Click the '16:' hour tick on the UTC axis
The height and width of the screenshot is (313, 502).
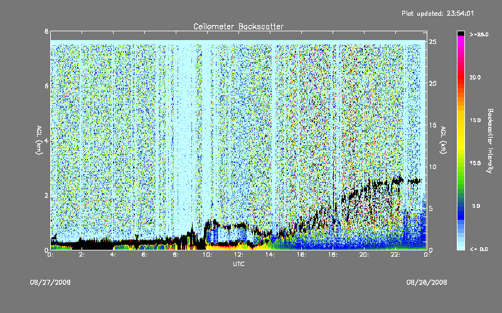pyautogui.click(x=301, y=255)
